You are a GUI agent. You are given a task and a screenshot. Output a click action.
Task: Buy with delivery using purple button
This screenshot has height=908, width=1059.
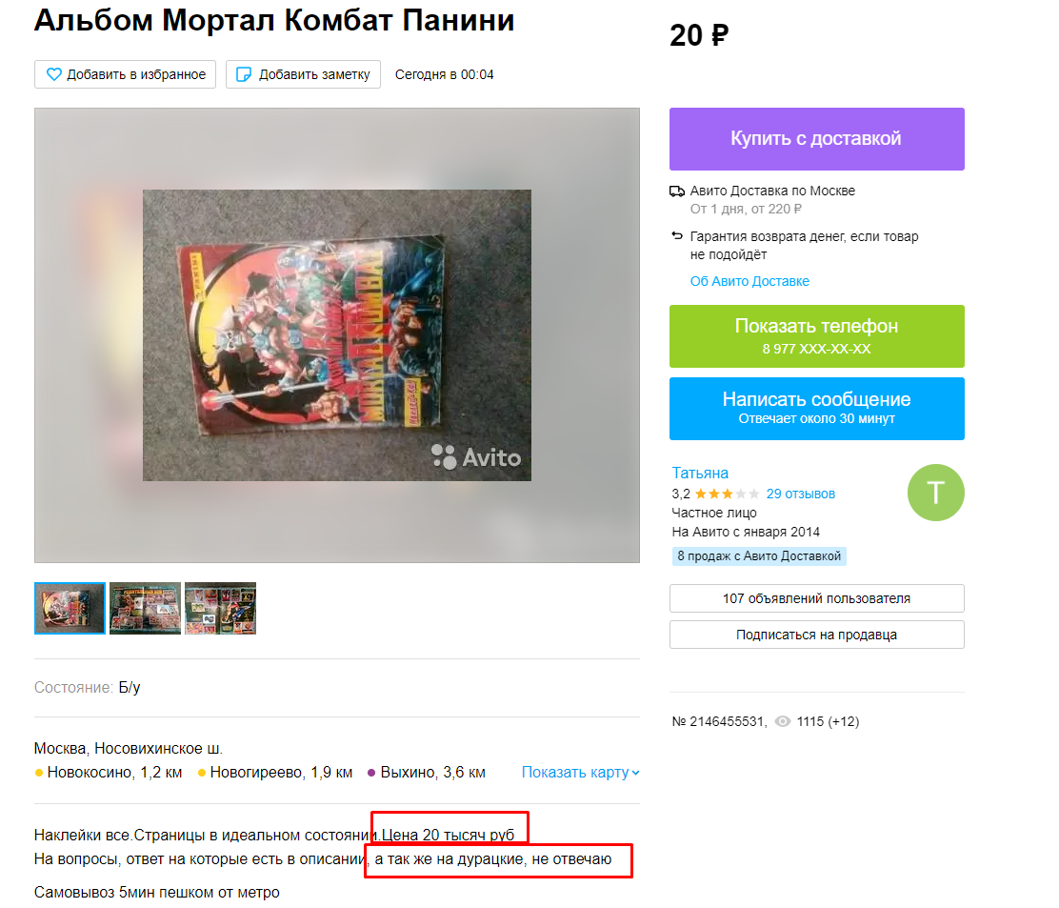click(816, 139)
